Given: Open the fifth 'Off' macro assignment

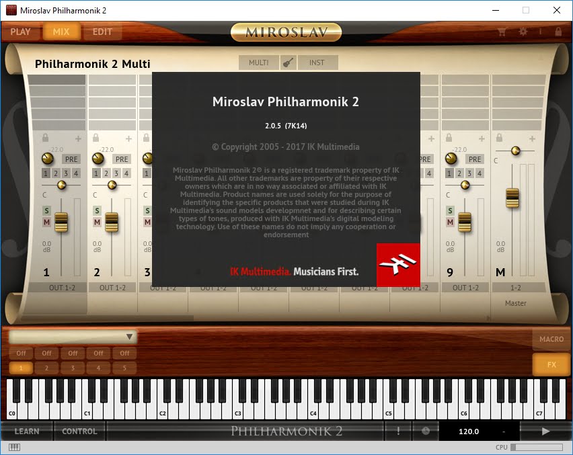Looking at the screenshot, I should [x=124, y=353].
